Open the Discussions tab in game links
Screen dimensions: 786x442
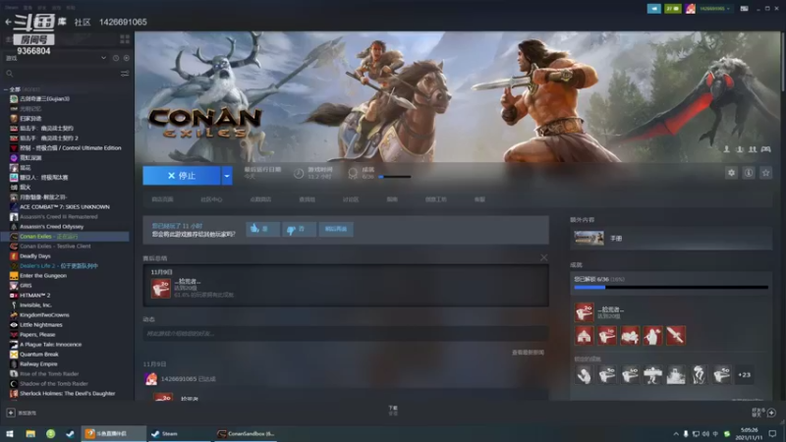[x=351, y=199]
